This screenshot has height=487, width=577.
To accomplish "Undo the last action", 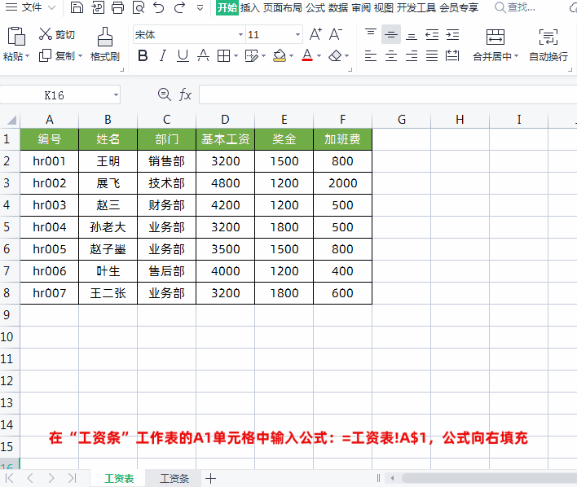I will (x=159, y=7).
